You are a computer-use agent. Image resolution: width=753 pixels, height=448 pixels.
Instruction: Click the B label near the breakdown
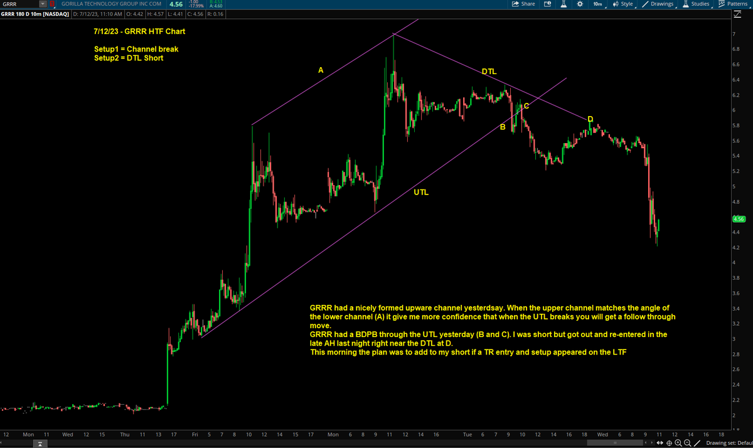(x=503, y=127)
